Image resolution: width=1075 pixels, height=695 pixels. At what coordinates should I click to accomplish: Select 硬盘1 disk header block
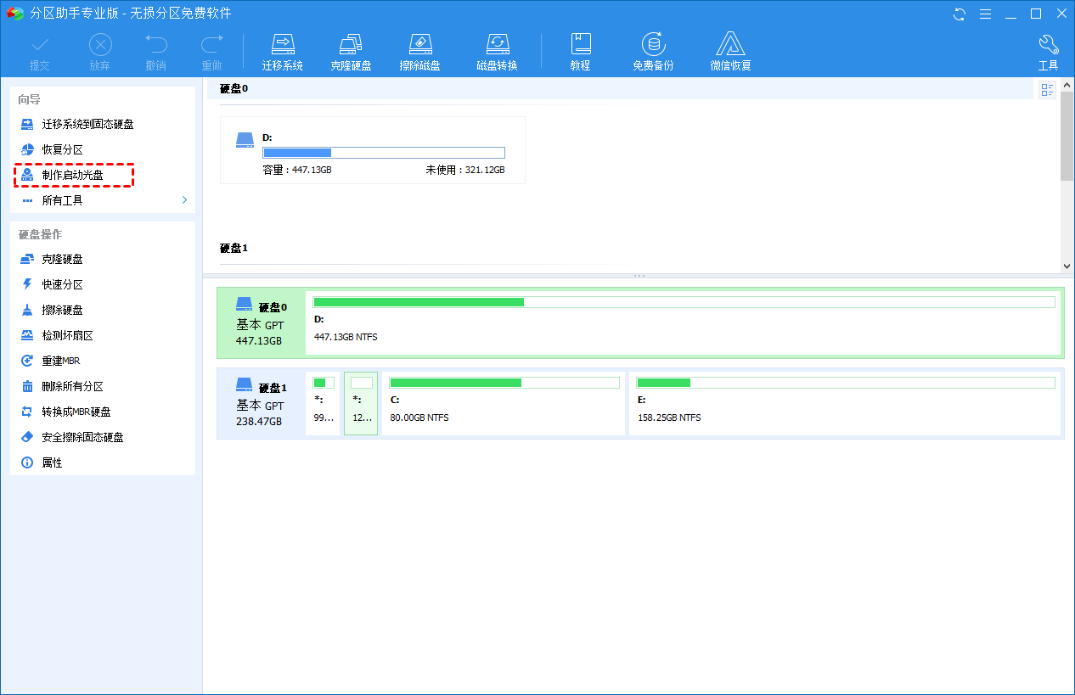(x=260, y=403)
